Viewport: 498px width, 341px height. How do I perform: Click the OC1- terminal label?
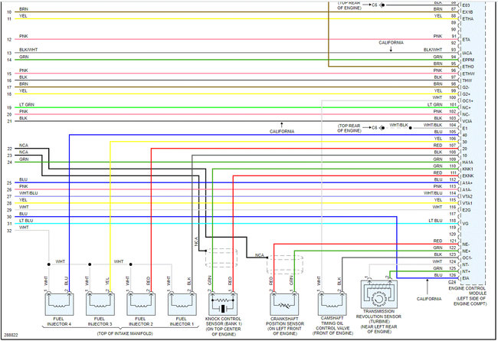tap(467, 258)
